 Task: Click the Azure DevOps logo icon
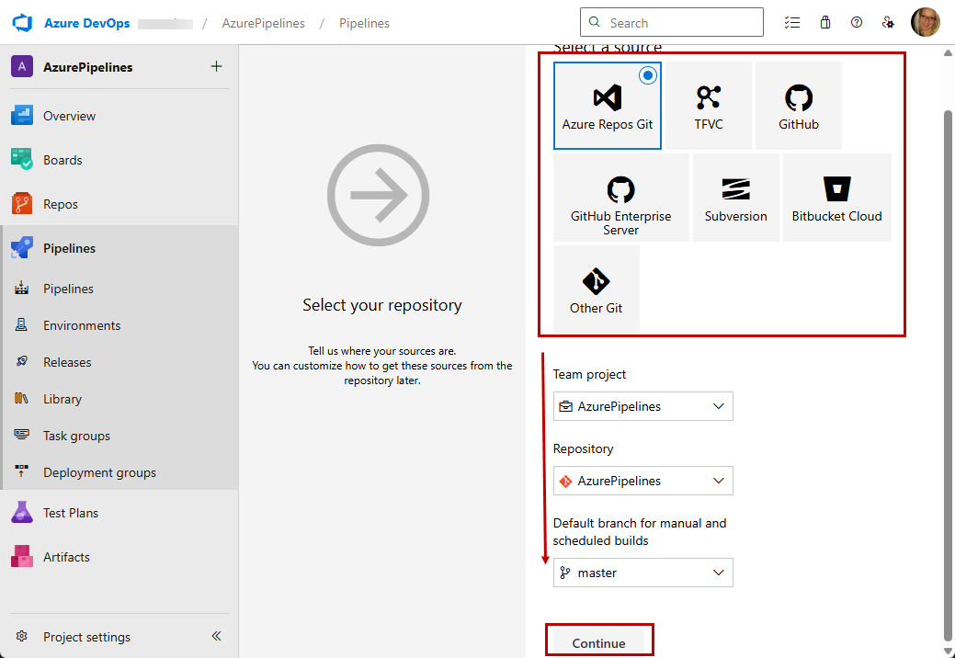[x=22, y=23]
